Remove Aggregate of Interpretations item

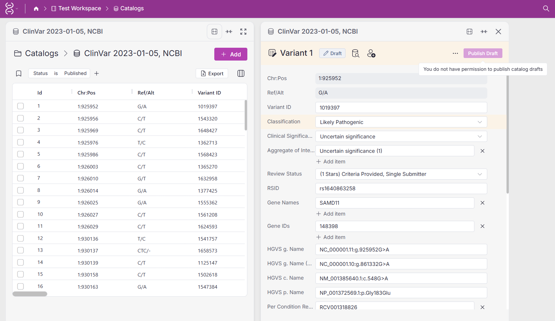(482, 151)
